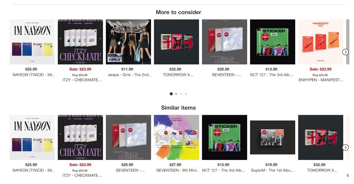
Task: Select the second carousel page dot
Action: tap(176, 94)
